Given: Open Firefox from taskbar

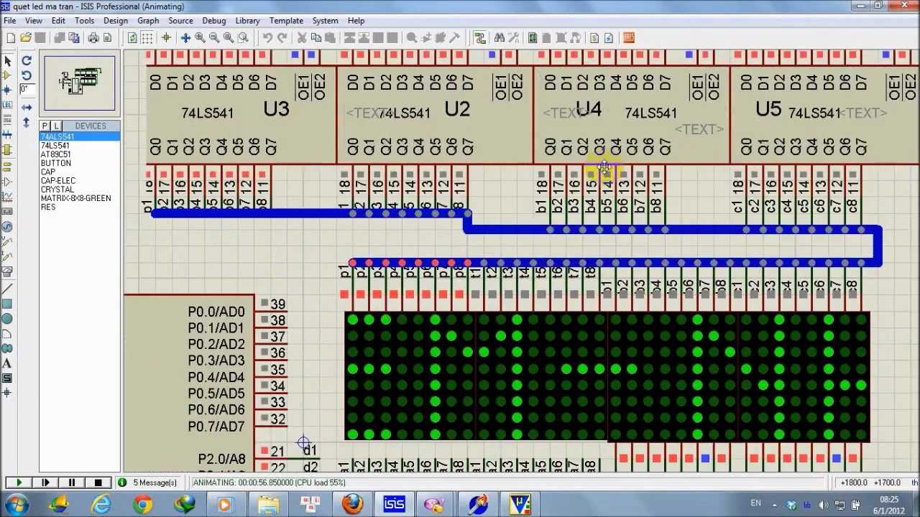Looking at the screenshot, I should coord(352,505).
